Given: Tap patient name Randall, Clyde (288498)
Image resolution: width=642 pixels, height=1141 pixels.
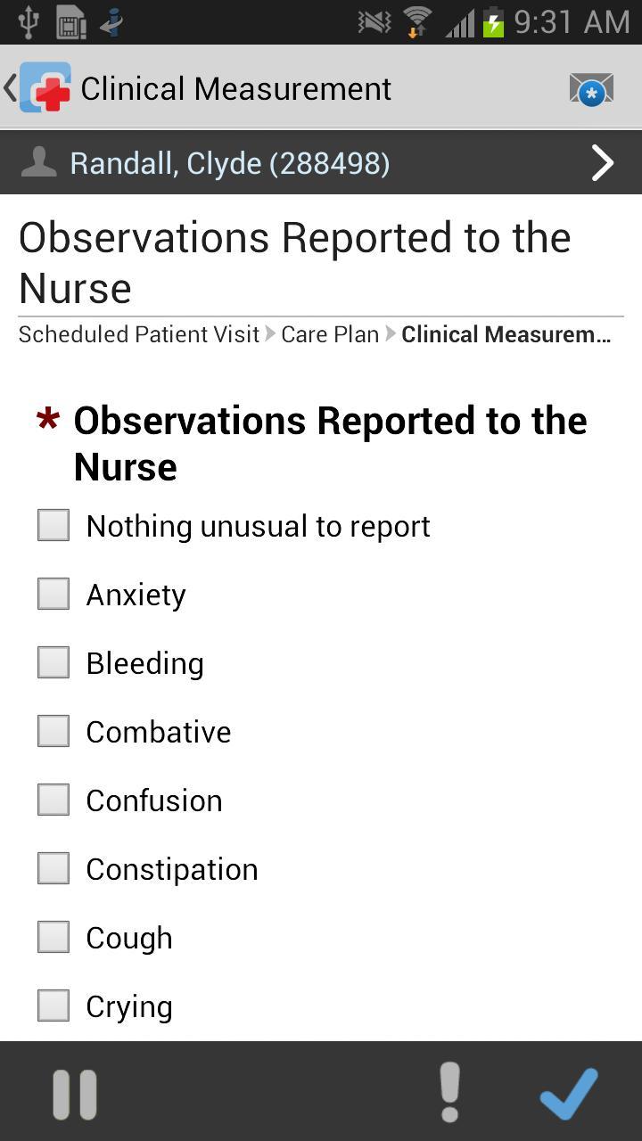Looking at the screenshot, I should (x=230, y=163).
